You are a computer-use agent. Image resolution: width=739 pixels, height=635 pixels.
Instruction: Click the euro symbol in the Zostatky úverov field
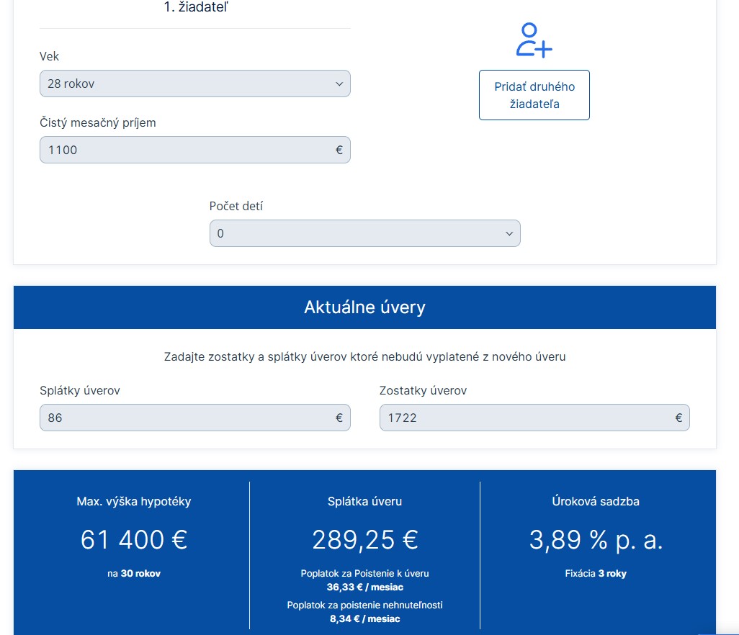click(x=678, y=418)
